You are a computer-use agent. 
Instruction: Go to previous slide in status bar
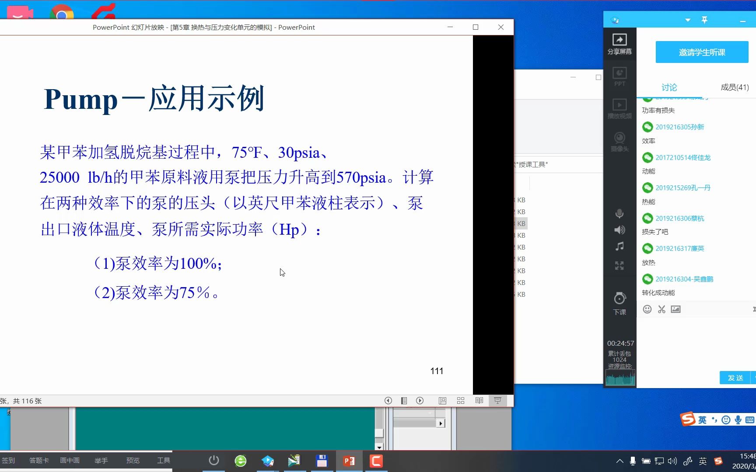tap(388, 401)
